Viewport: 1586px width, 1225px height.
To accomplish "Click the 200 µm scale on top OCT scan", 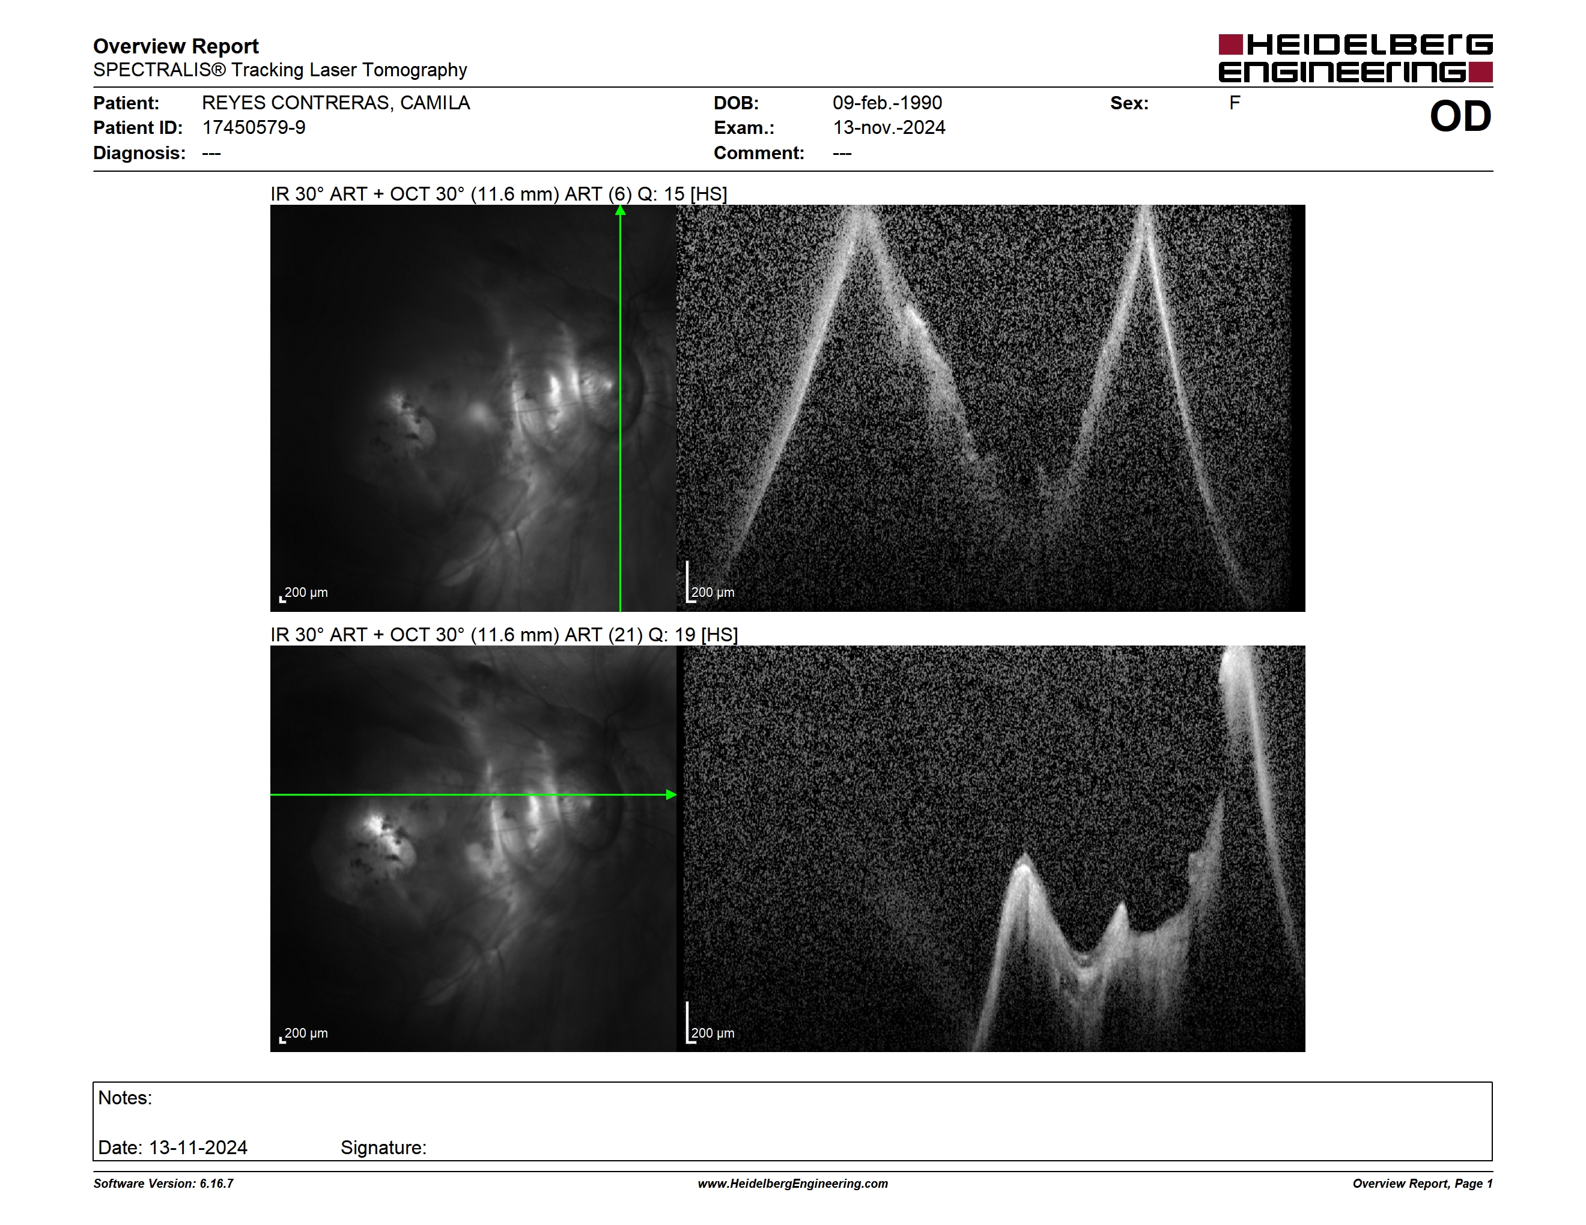I will (x=710, y=582).
